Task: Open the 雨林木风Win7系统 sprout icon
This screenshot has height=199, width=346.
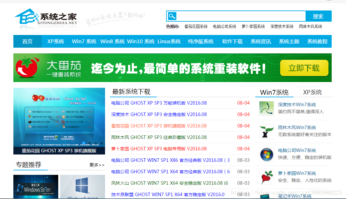Action: [x=266, y=132]
